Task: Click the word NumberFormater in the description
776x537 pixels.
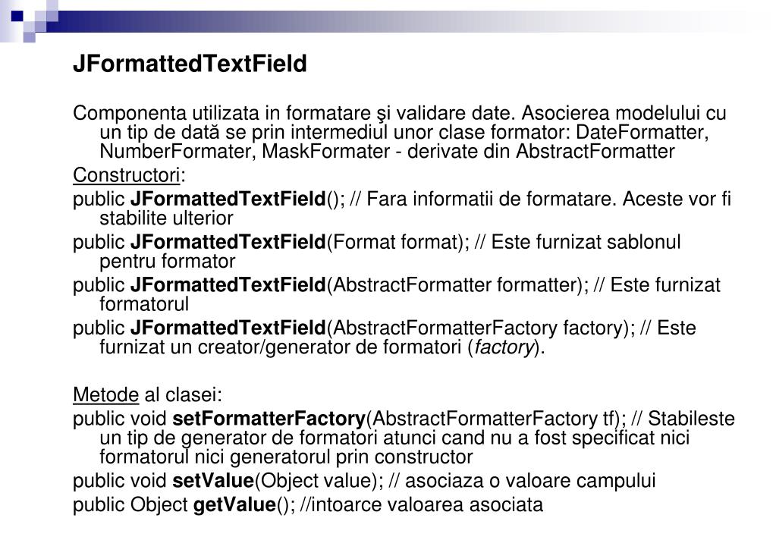Action: click(x=178, y=152)
